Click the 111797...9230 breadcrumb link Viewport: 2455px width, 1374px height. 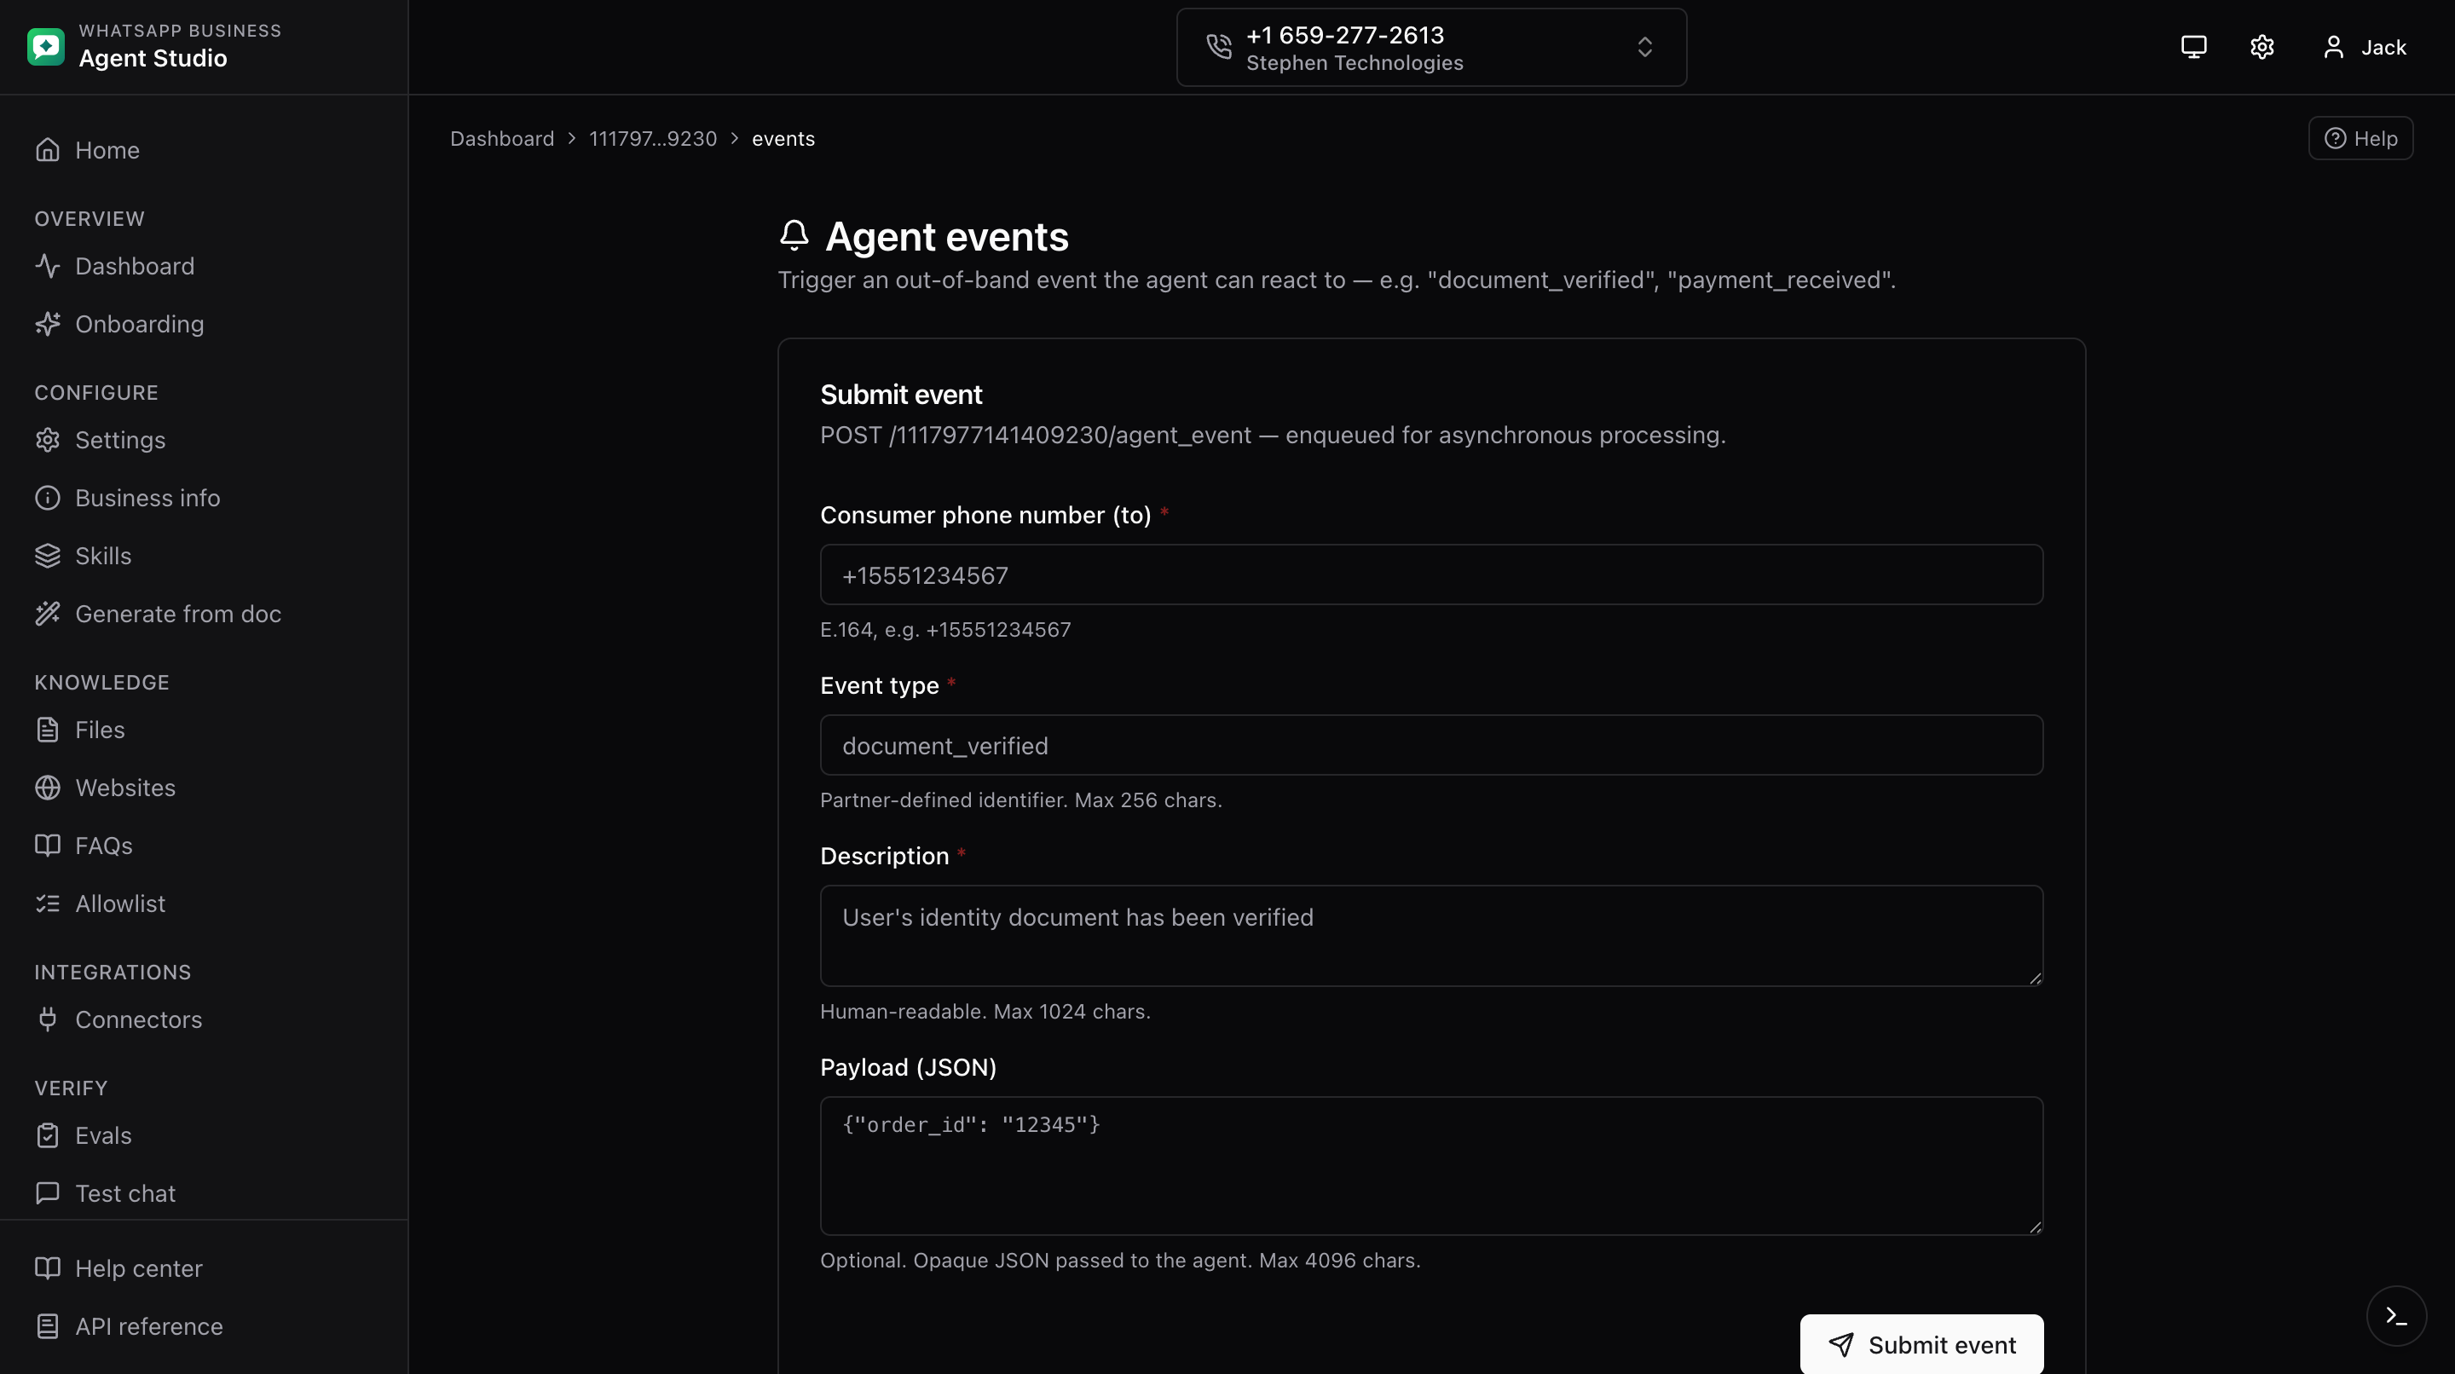[x=653, y=138]
